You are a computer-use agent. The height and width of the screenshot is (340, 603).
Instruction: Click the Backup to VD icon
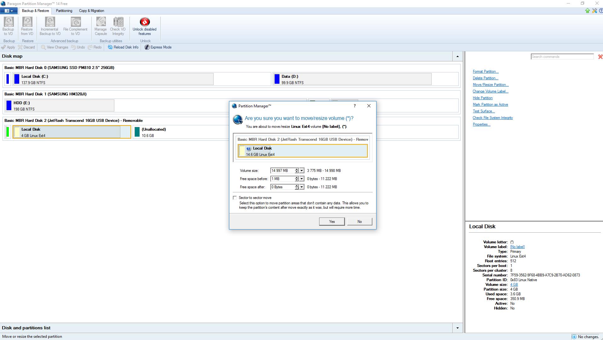[9, 22]
